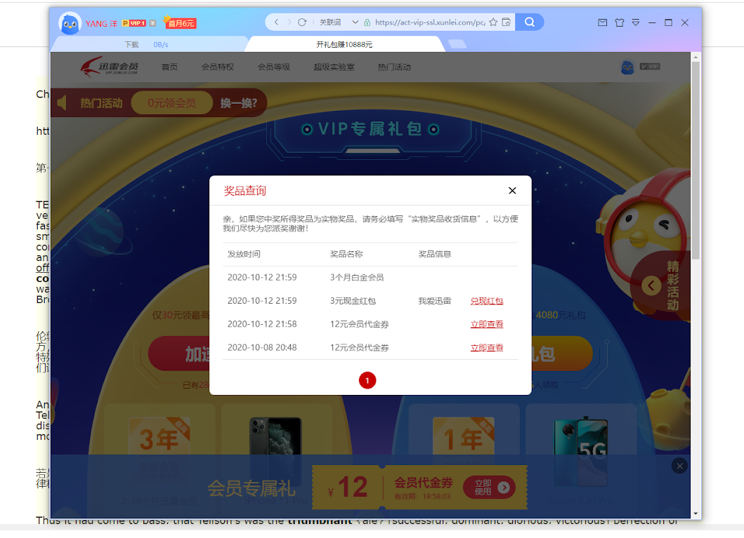Click the VIP1 badge next to username

134,23
